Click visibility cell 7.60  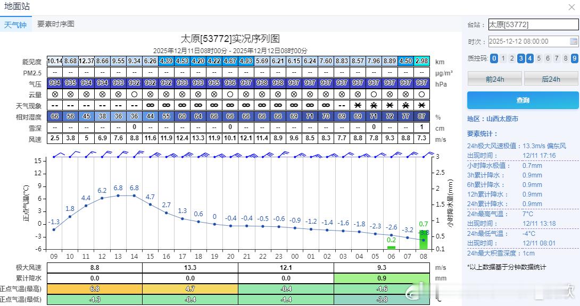pyautogui.click(x=326, y=61)
